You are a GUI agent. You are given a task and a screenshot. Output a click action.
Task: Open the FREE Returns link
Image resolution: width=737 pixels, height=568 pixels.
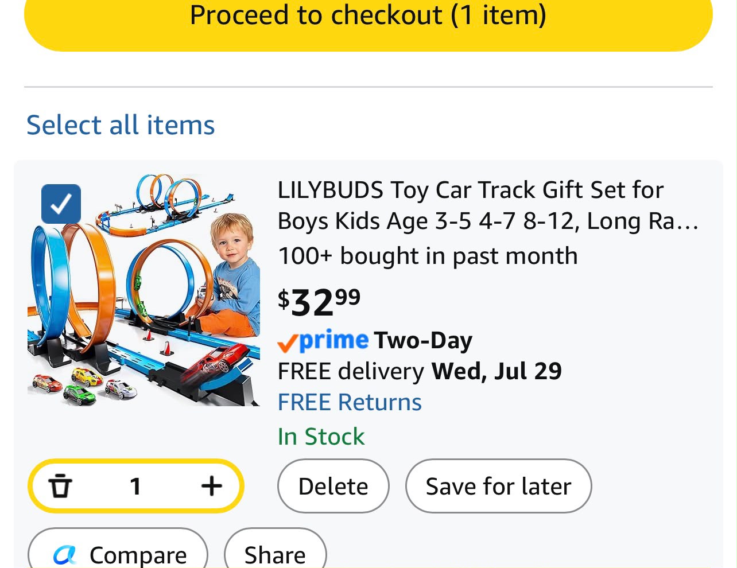pos(350,402)
